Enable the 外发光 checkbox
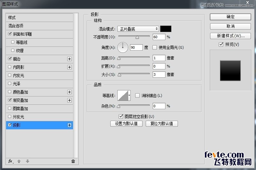Image resolution: width=256 pixels, height=170 pixels. pyautogui.click(x=10, y=117)
